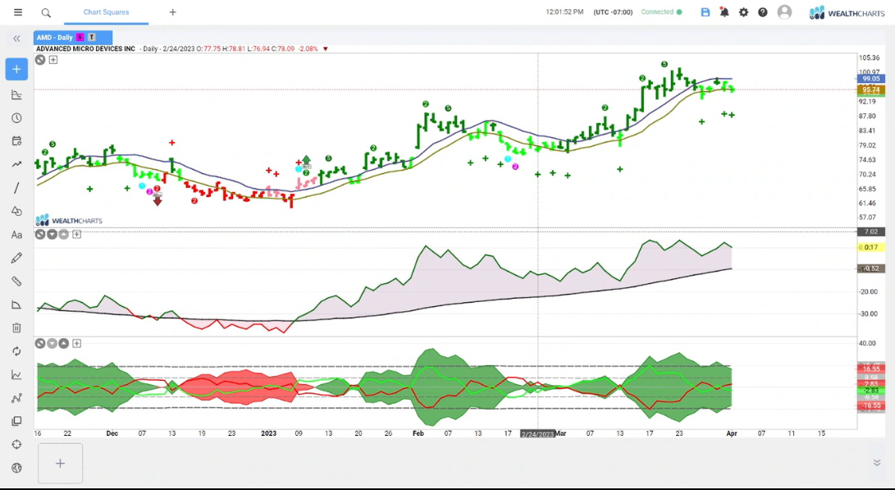The image size is (895, 490).
Task: Open the clock timeframe tool
Action: 16,118
